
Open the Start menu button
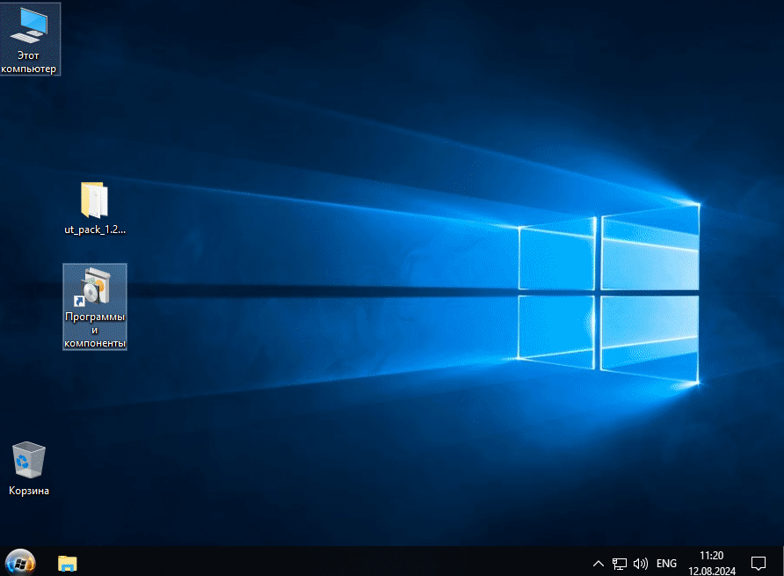coord(20,562)
